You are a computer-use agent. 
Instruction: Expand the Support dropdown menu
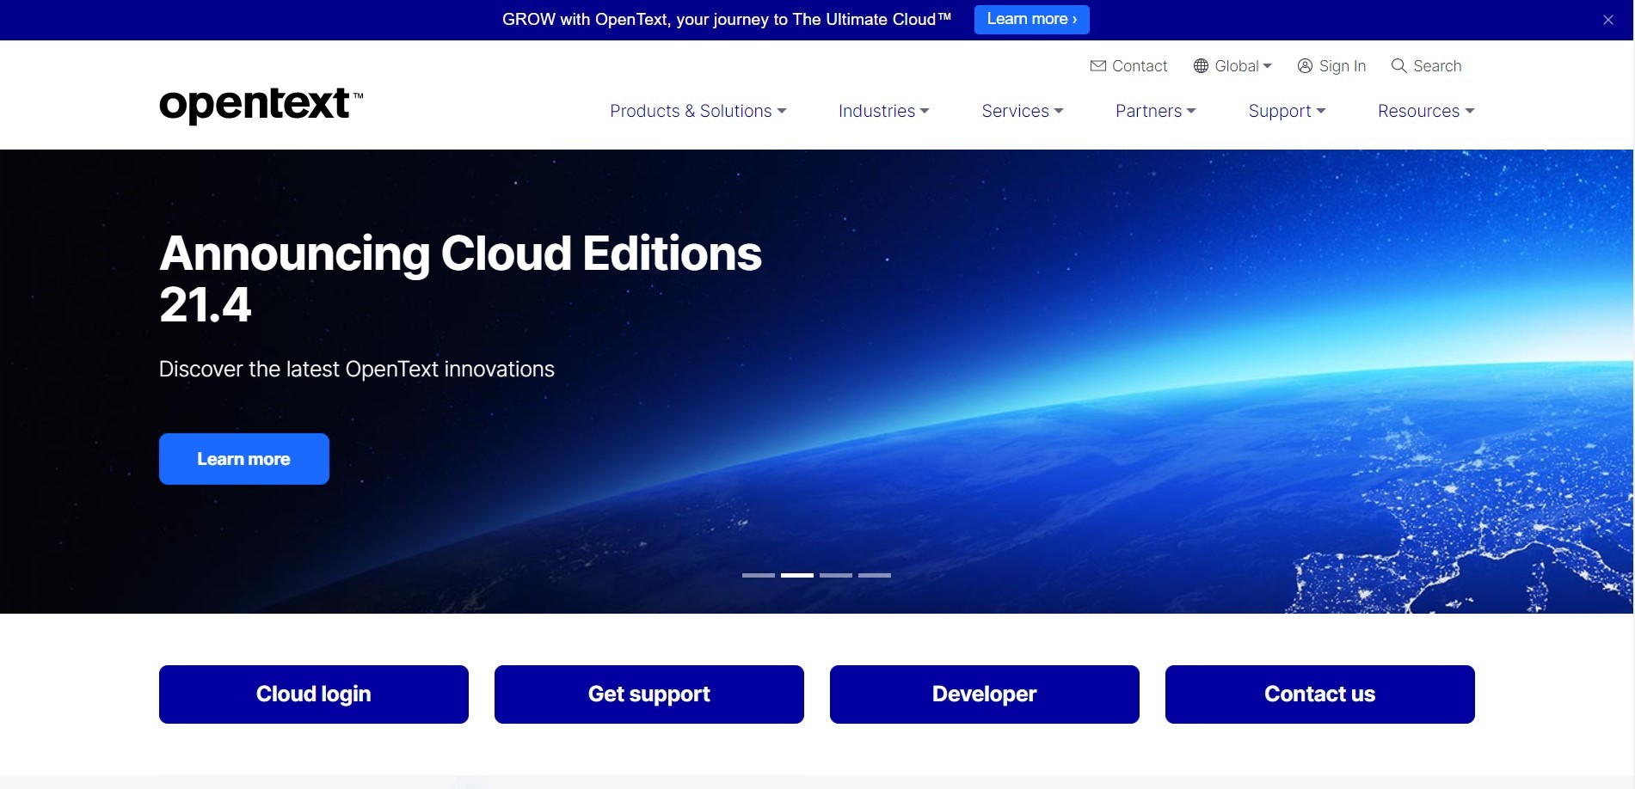1287,111
